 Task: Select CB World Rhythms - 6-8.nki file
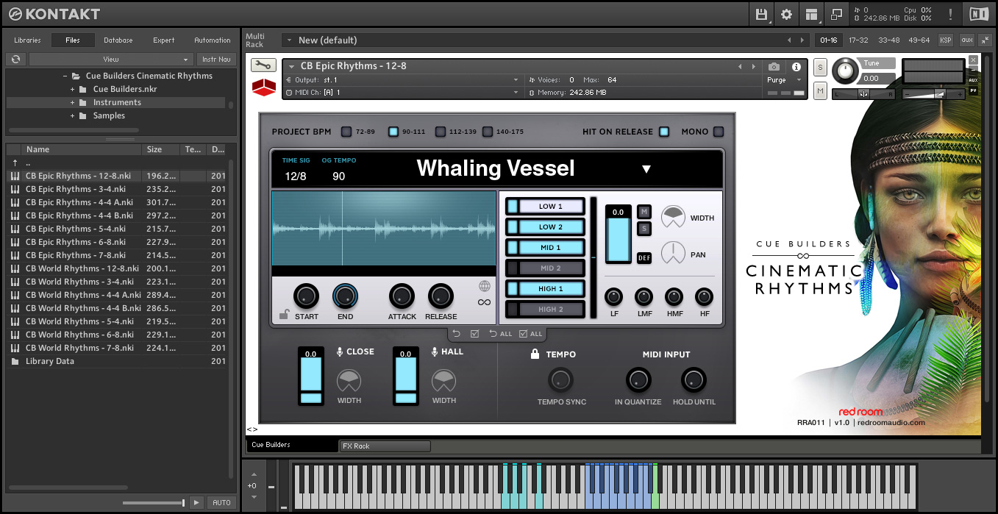[x=79, y=335]
